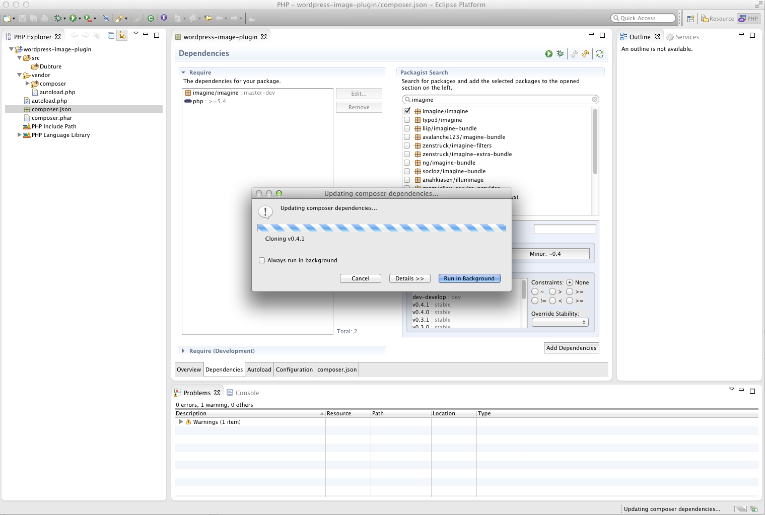Image resolution: width=765 pixels, height=515 pixels.
Task: Click the Quick Access search box
Action: coord(643,18)
